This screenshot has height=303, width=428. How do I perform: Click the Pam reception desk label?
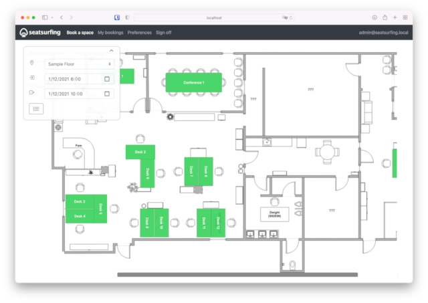pyautogui.click(x=79, y=146)
